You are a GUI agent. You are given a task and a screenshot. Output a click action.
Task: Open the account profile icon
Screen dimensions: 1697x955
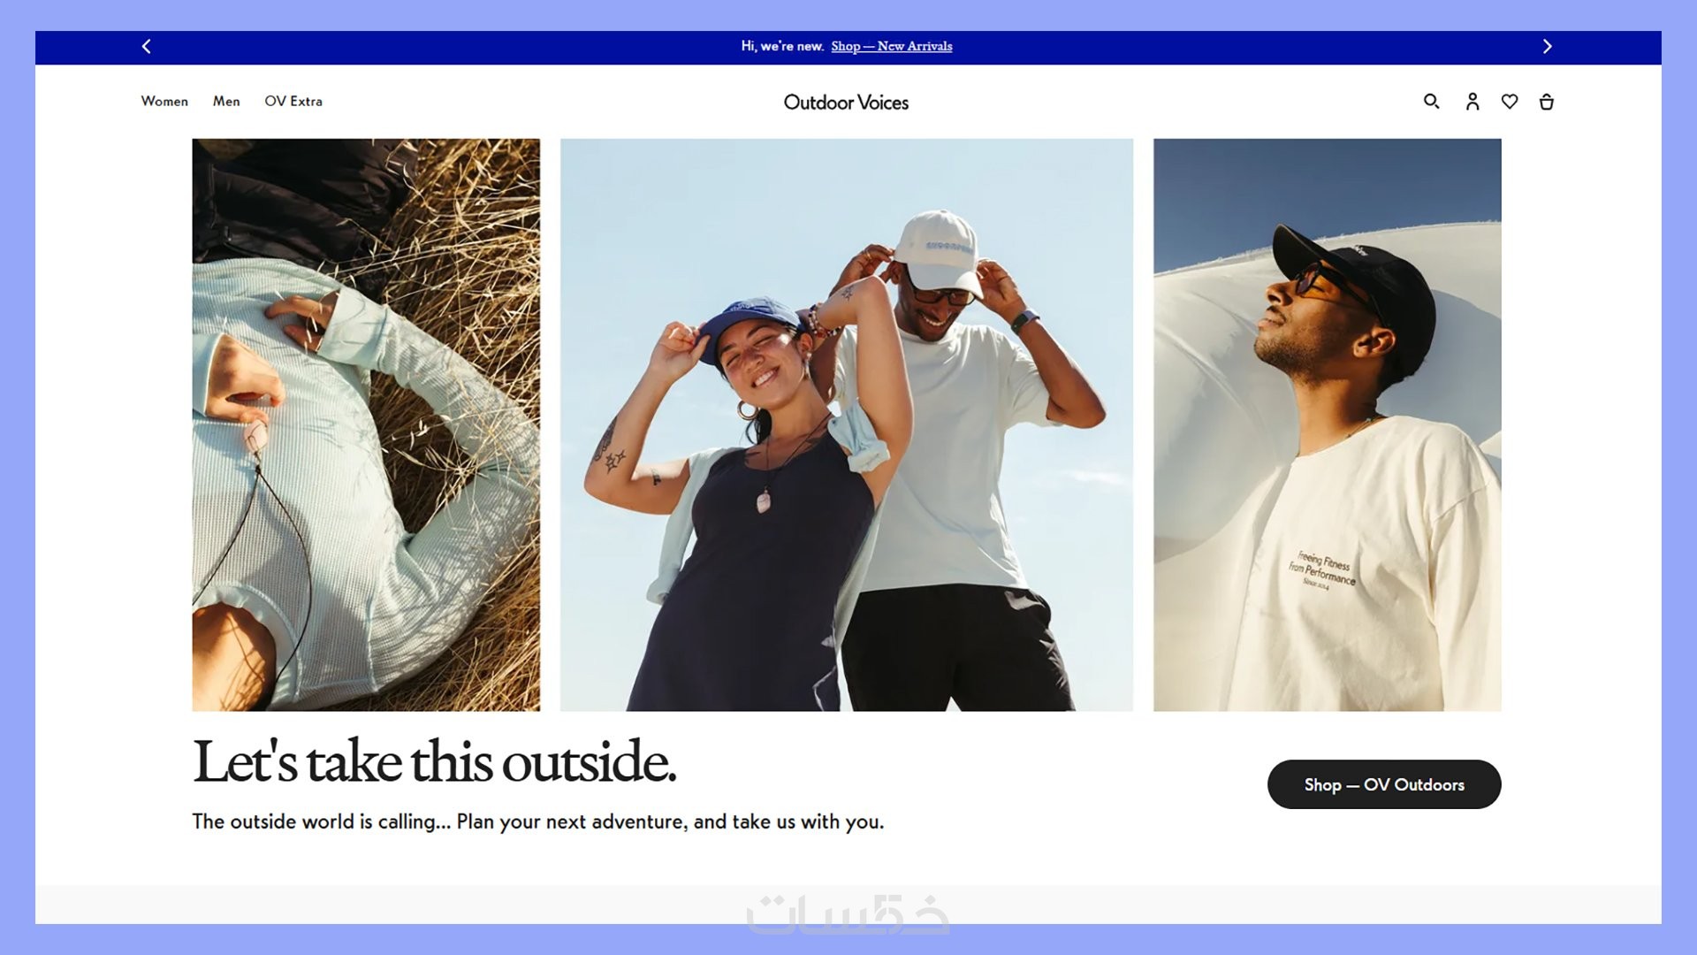point(1472,102)
